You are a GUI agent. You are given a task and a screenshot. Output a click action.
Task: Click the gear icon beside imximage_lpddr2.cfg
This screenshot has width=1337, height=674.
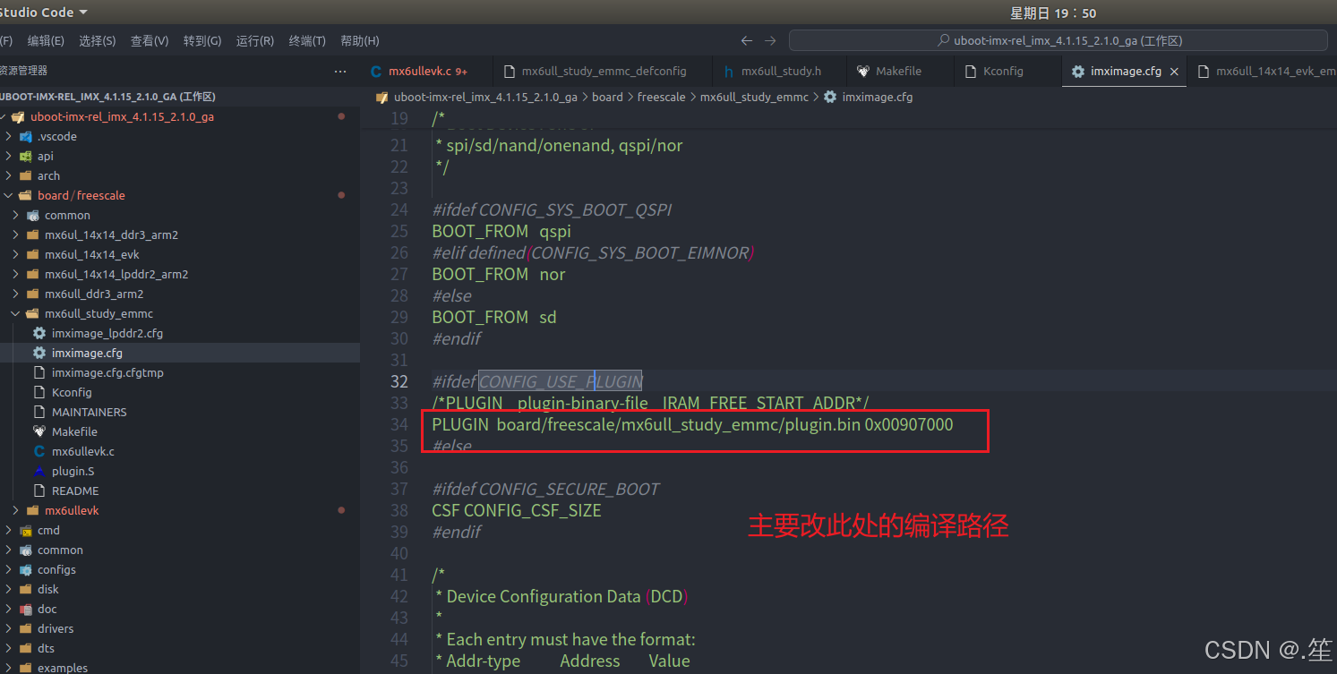(39, 333)
